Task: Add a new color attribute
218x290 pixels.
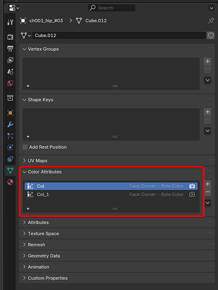Action: tap(208, 184)
